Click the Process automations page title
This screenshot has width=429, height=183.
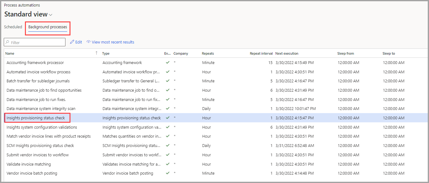click(x=22, y=5)
